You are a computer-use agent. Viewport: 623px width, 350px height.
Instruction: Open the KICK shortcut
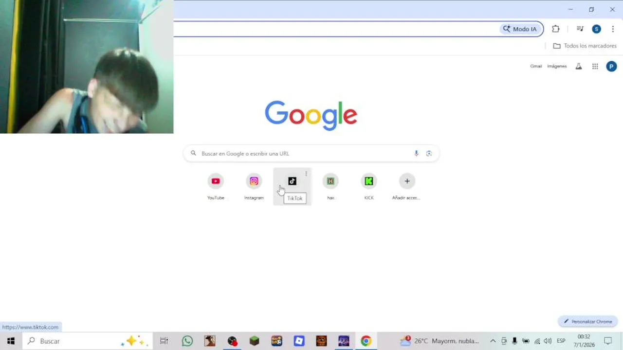pos(369,186)
